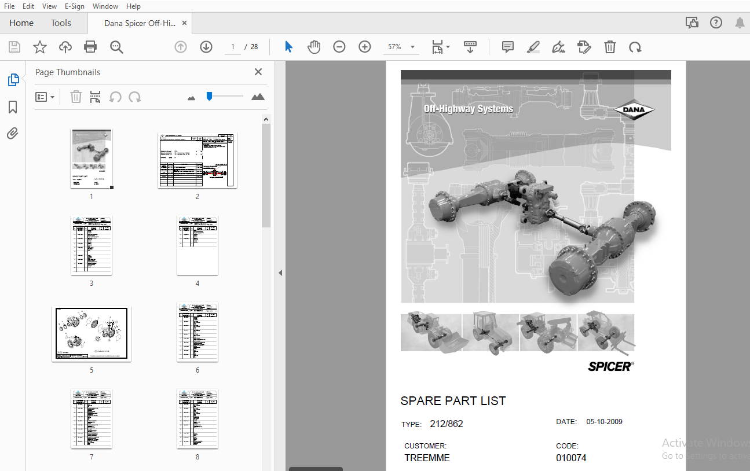
Task: Click the scrolling mode keyboard icon
Action: [x=470, y=47]
